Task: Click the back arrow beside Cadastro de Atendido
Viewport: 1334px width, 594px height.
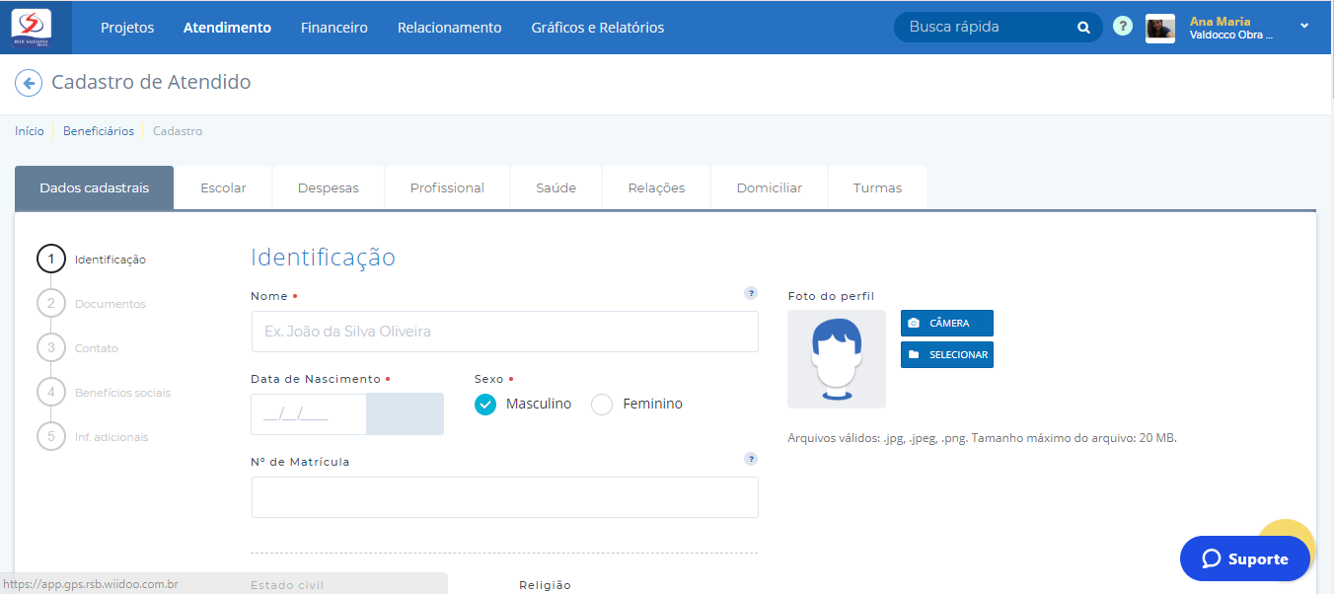Action: 29,83
